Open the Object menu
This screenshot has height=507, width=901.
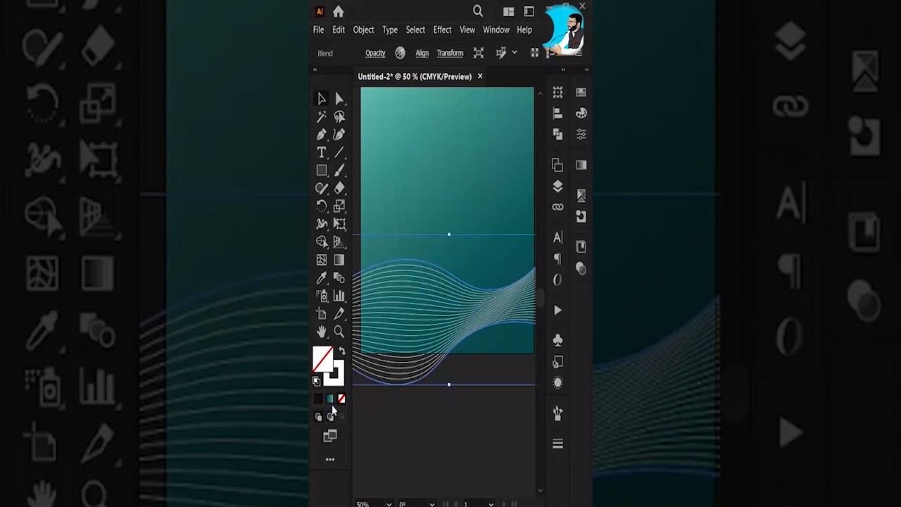(363, 30)
